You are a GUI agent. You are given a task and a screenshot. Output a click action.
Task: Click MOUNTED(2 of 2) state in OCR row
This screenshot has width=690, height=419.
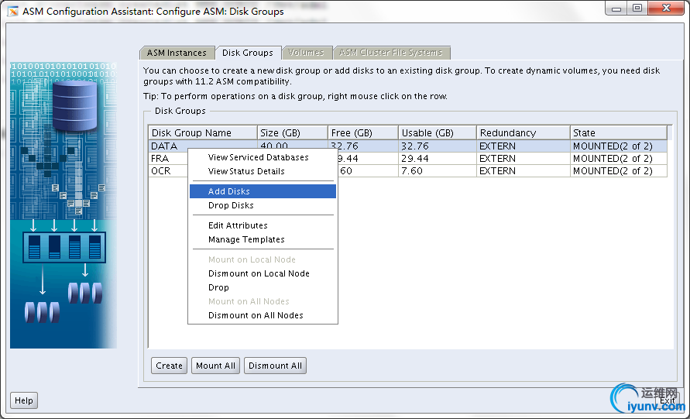click(x=619, y=170)
